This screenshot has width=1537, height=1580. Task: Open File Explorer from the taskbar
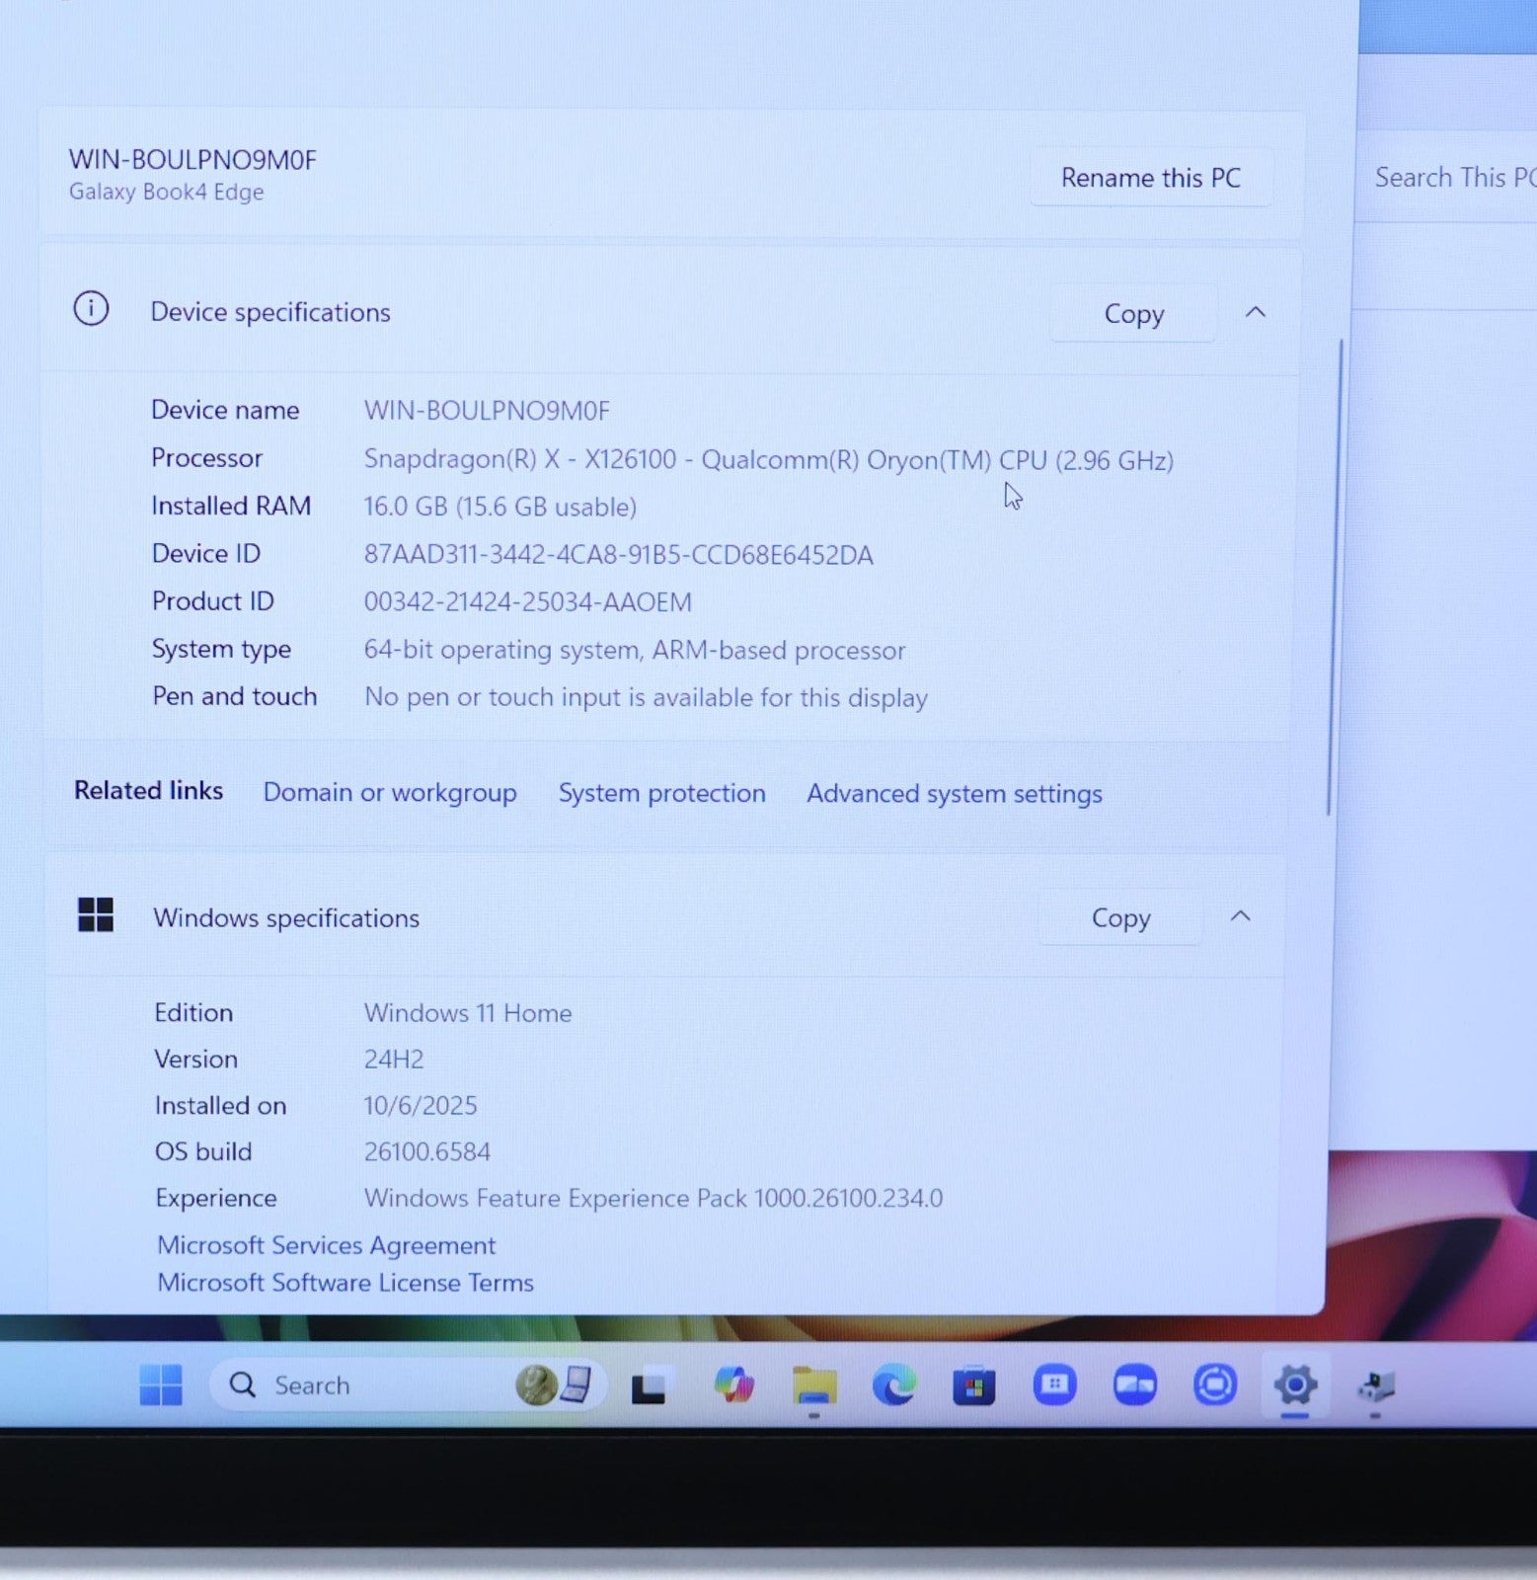813,1385
